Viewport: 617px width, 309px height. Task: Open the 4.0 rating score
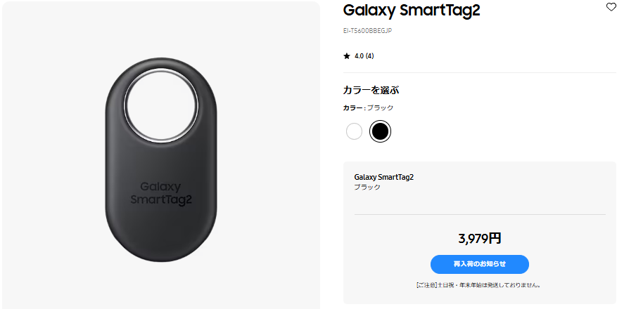pos(359,56)
